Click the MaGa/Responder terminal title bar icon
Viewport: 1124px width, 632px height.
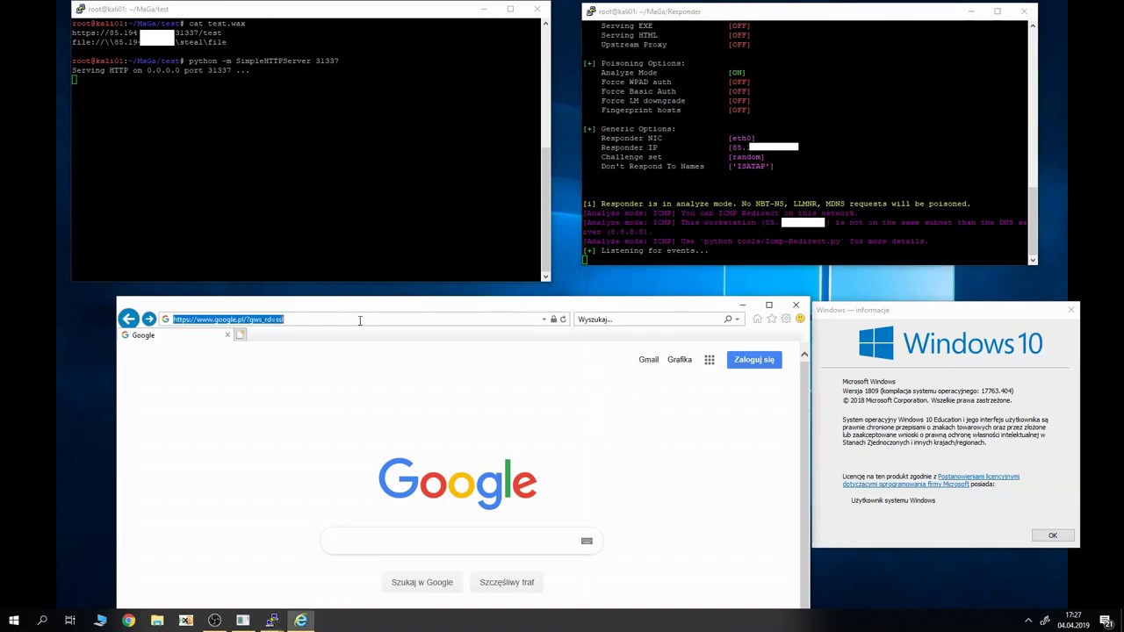coord(591,11)
